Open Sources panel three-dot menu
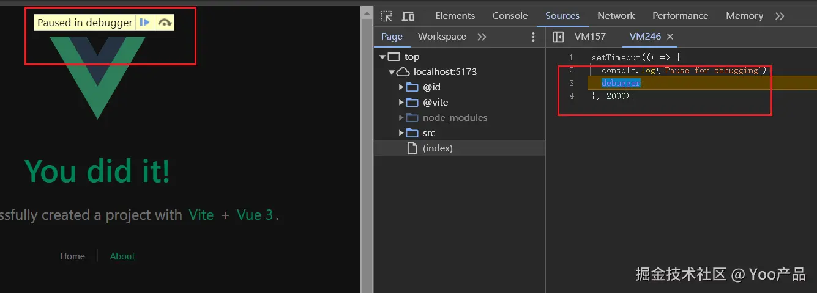 (x=533, y=37)
